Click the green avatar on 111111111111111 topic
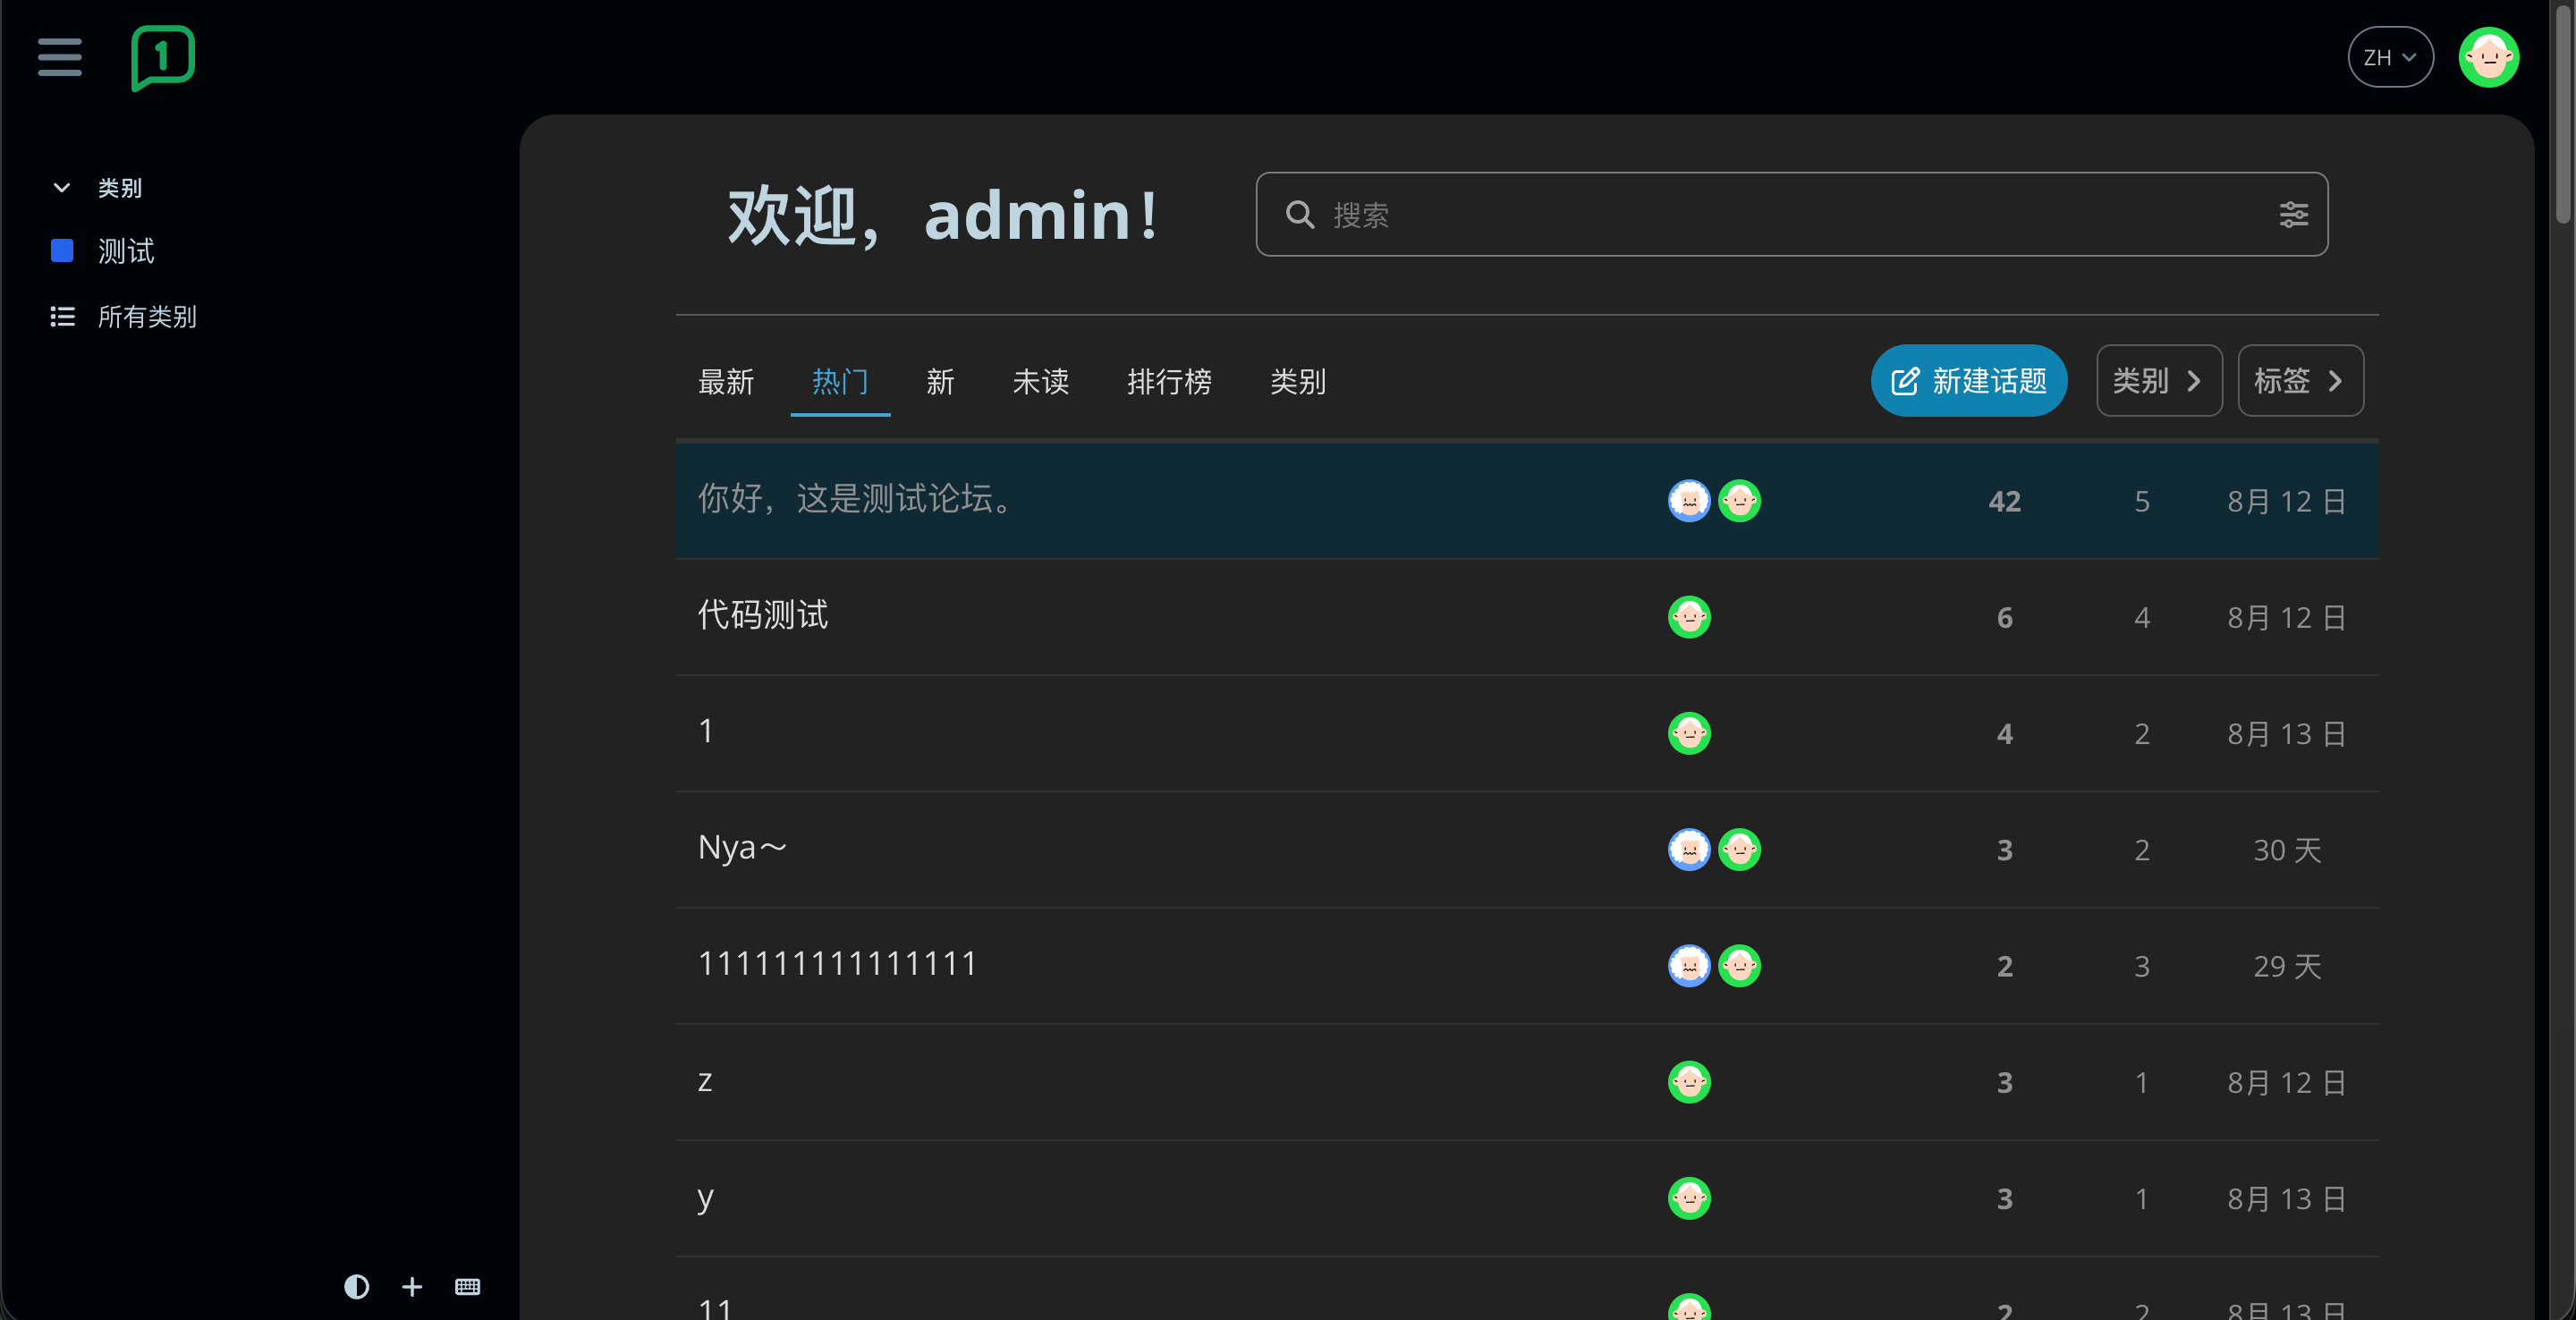Viewport: 2576px width, 1320px height. [1739, 966]
